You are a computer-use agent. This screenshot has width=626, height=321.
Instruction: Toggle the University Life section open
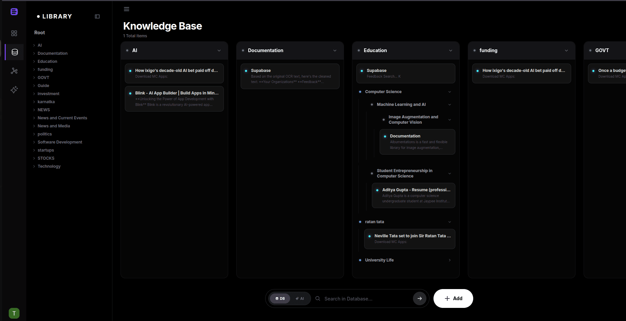pos(450,260)
